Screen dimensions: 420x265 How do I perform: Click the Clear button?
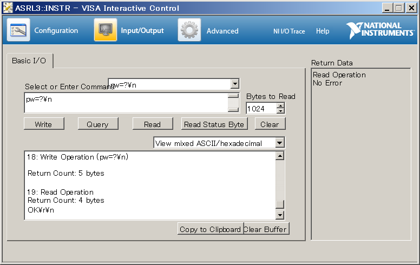pyautogui.click(x=270, y=124)
